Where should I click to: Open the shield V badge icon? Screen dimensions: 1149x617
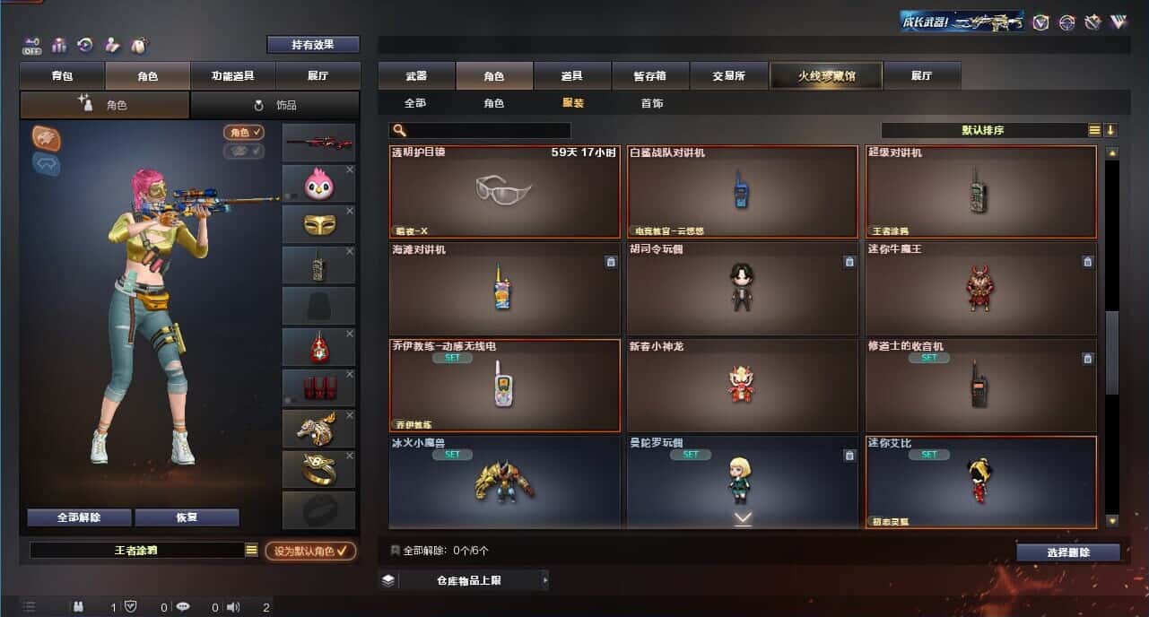(1040, 22)
